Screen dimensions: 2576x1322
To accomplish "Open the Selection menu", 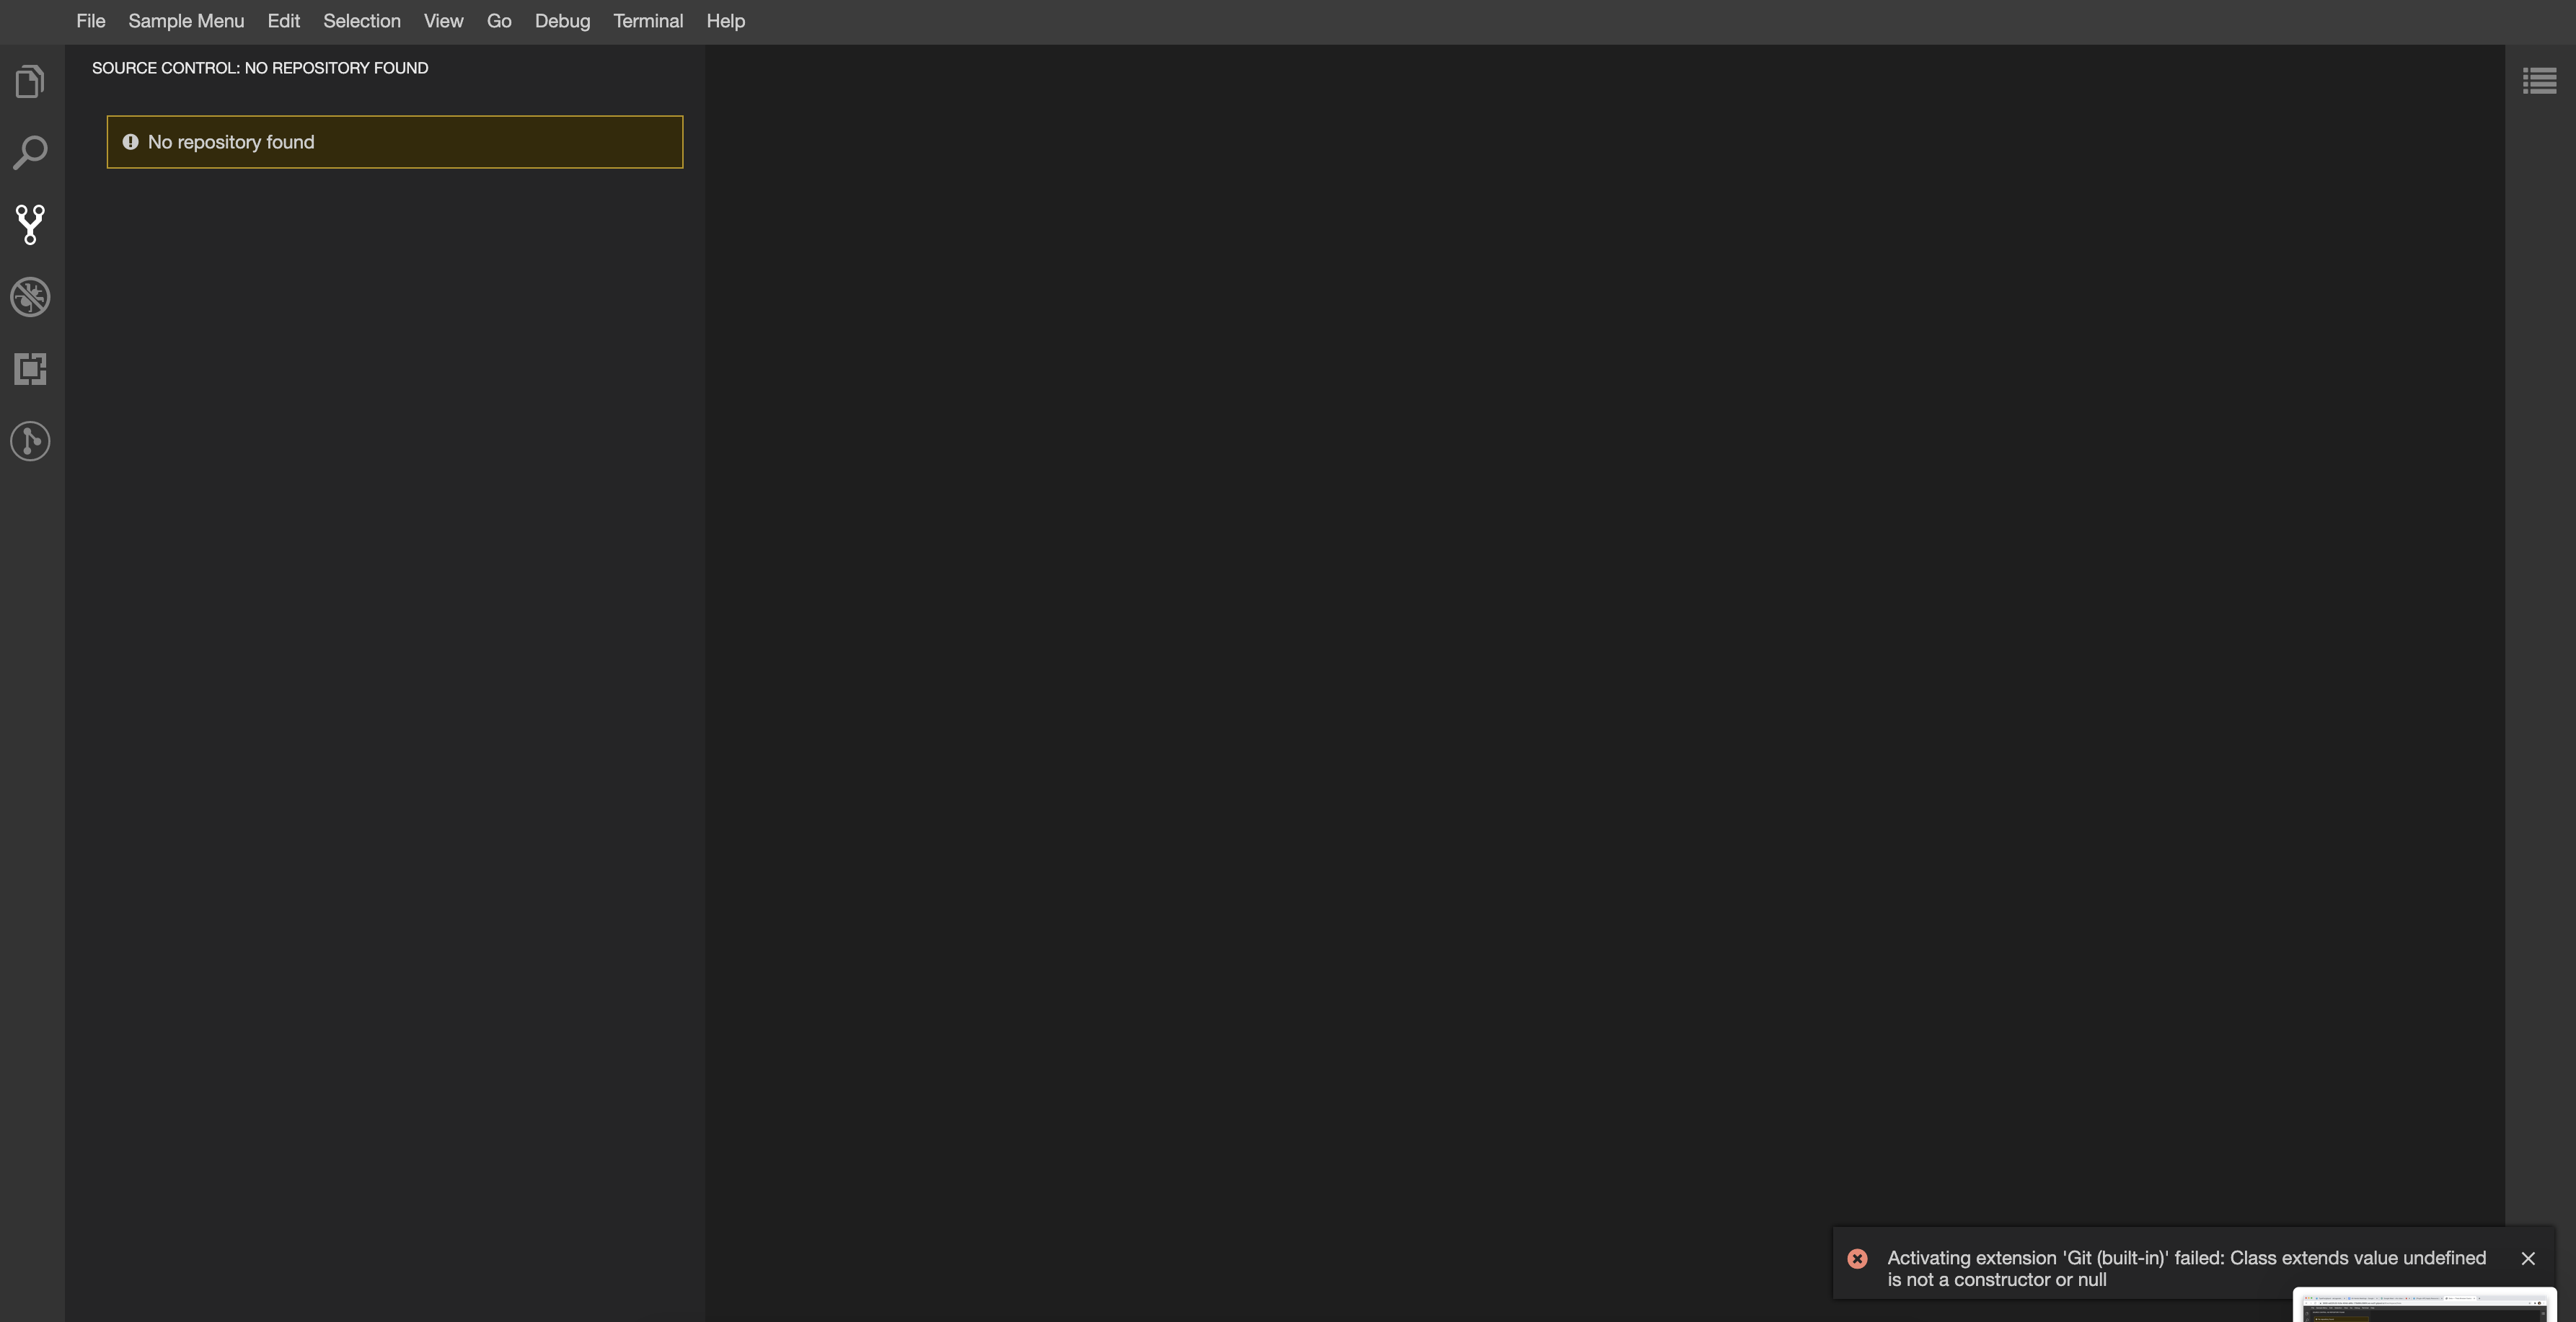I will coord(361,20).
